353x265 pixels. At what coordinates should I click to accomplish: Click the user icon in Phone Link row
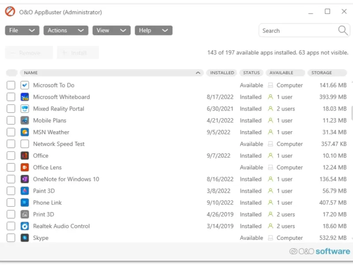click(x=270, y=203)
